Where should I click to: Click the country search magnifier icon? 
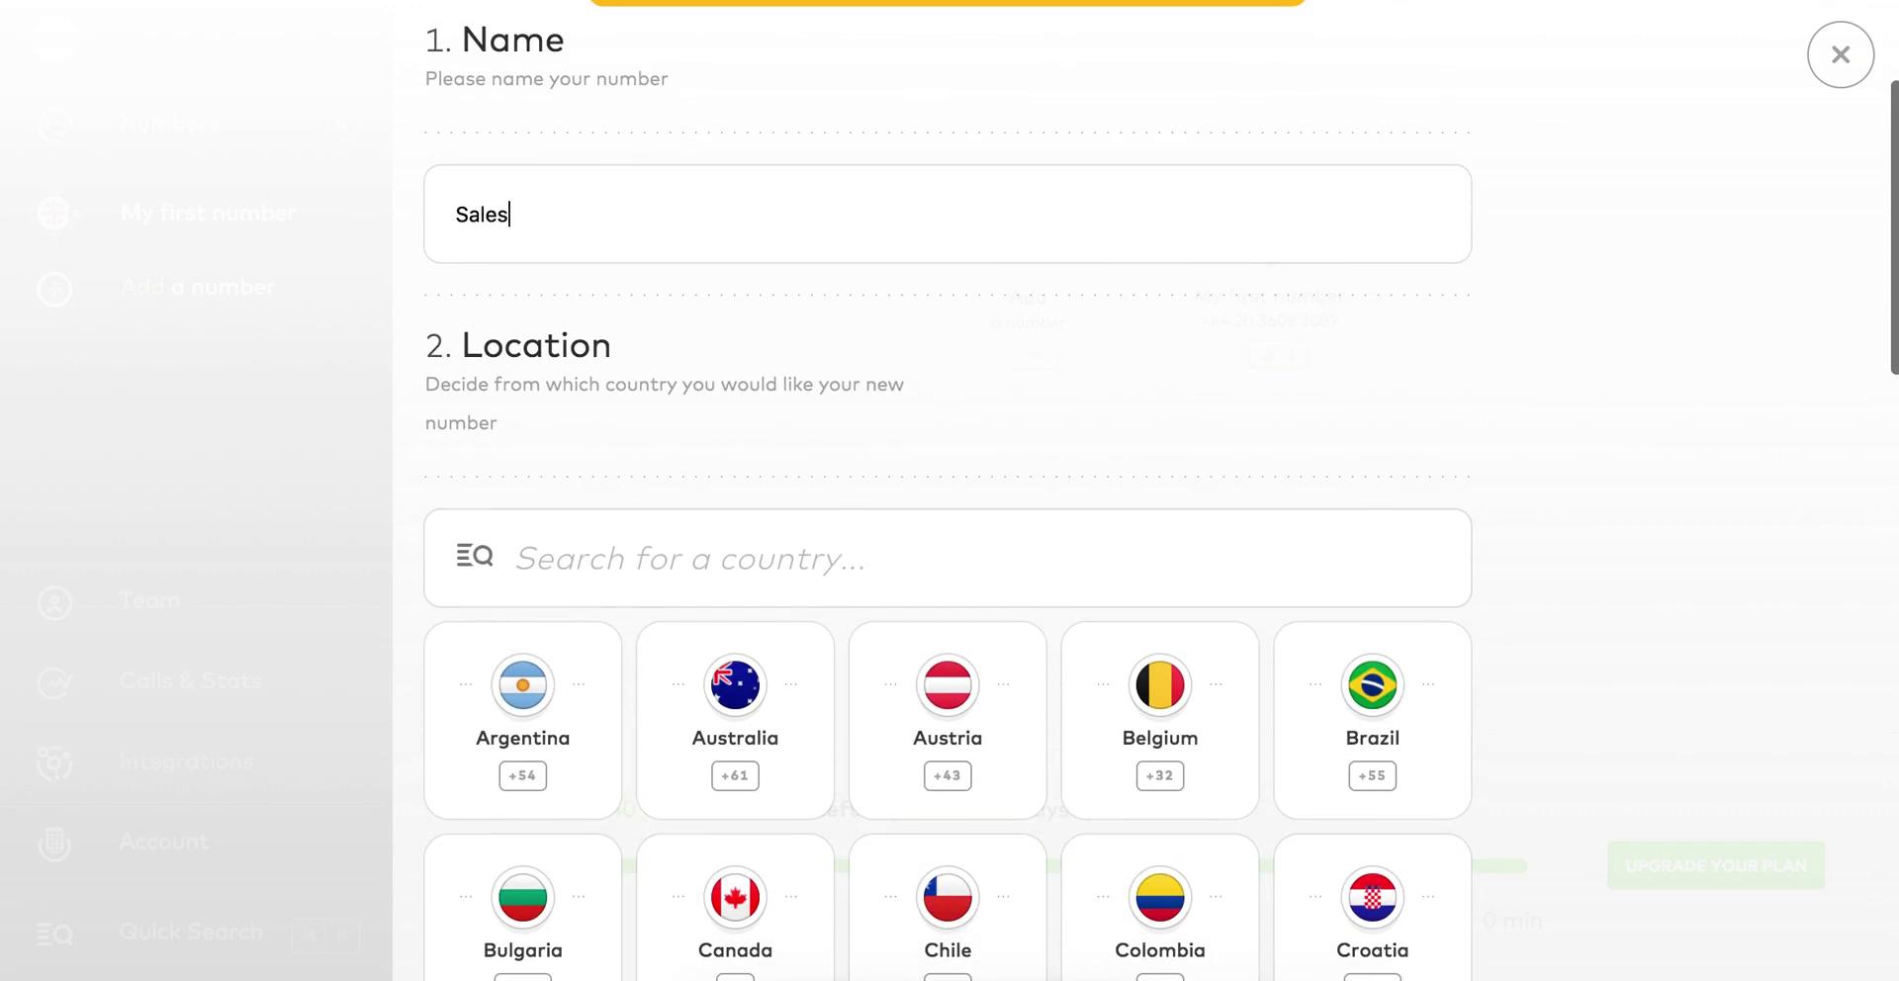click(x=475, y=556)
